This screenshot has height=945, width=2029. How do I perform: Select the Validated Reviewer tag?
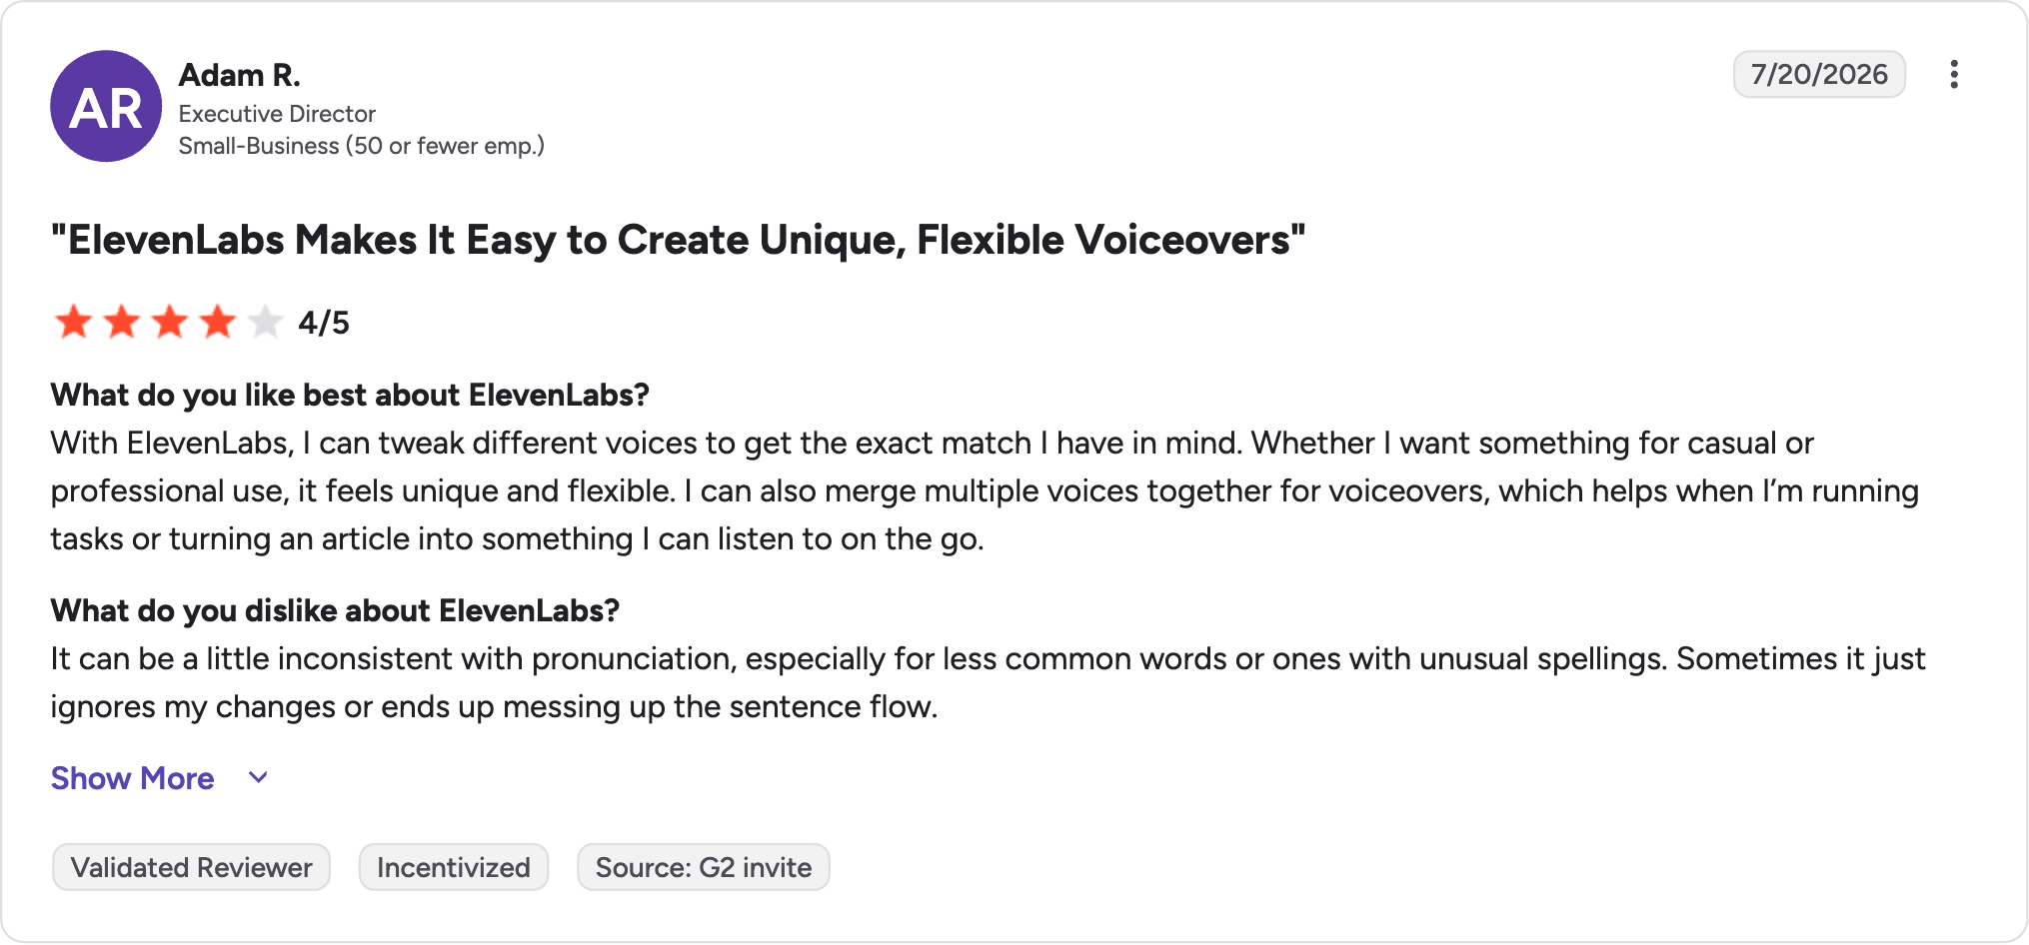[x=191, y=867]
